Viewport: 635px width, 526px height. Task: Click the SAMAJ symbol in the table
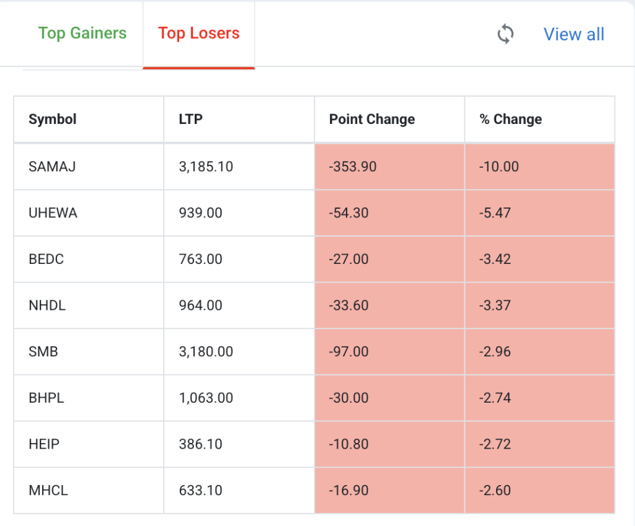52,167
